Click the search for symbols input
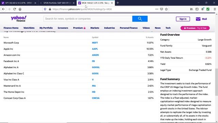This screenshot has width=218, height=123. [x=88, y=19]
